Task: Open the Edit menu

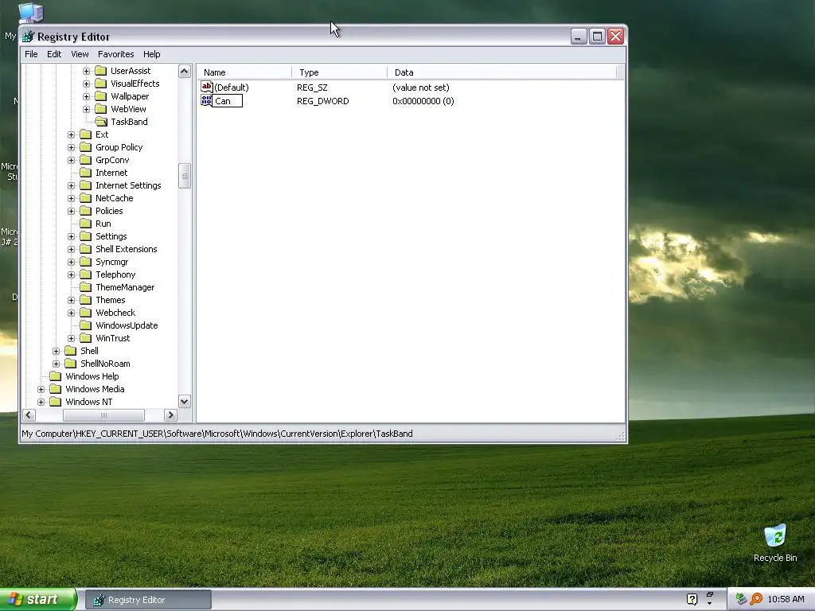Action: 54,54
